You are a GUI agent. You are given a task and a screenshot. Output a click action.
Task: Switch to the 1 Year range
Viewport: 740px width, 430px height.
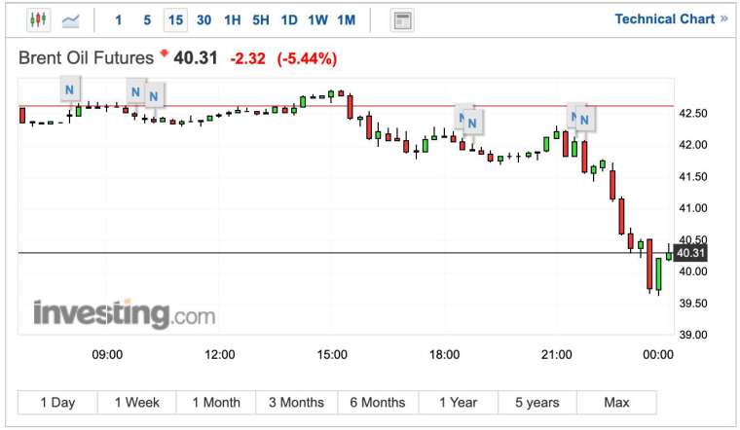(459, 403)
